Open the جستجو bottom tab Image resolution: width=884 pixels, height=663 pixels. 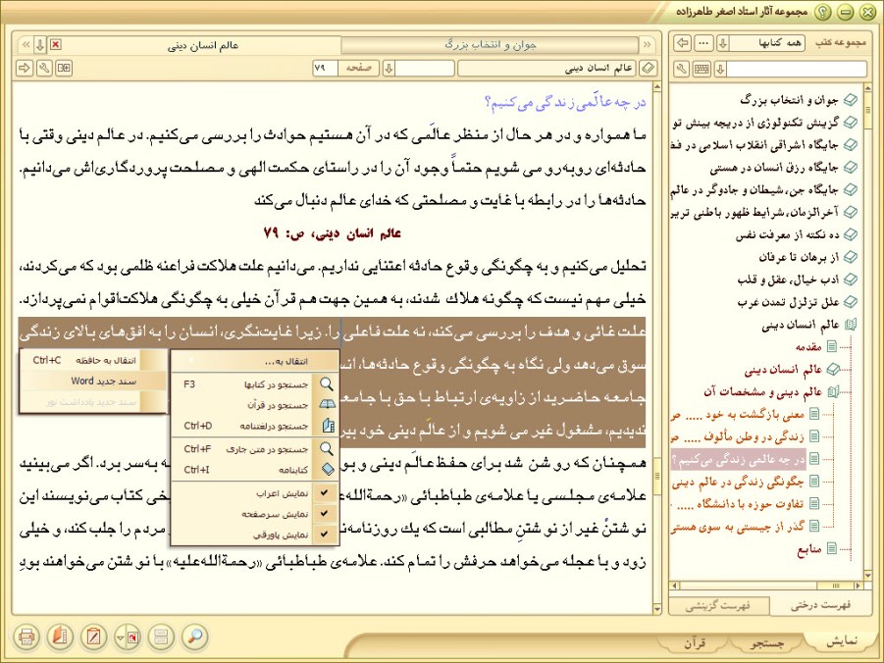pos(767,642)
